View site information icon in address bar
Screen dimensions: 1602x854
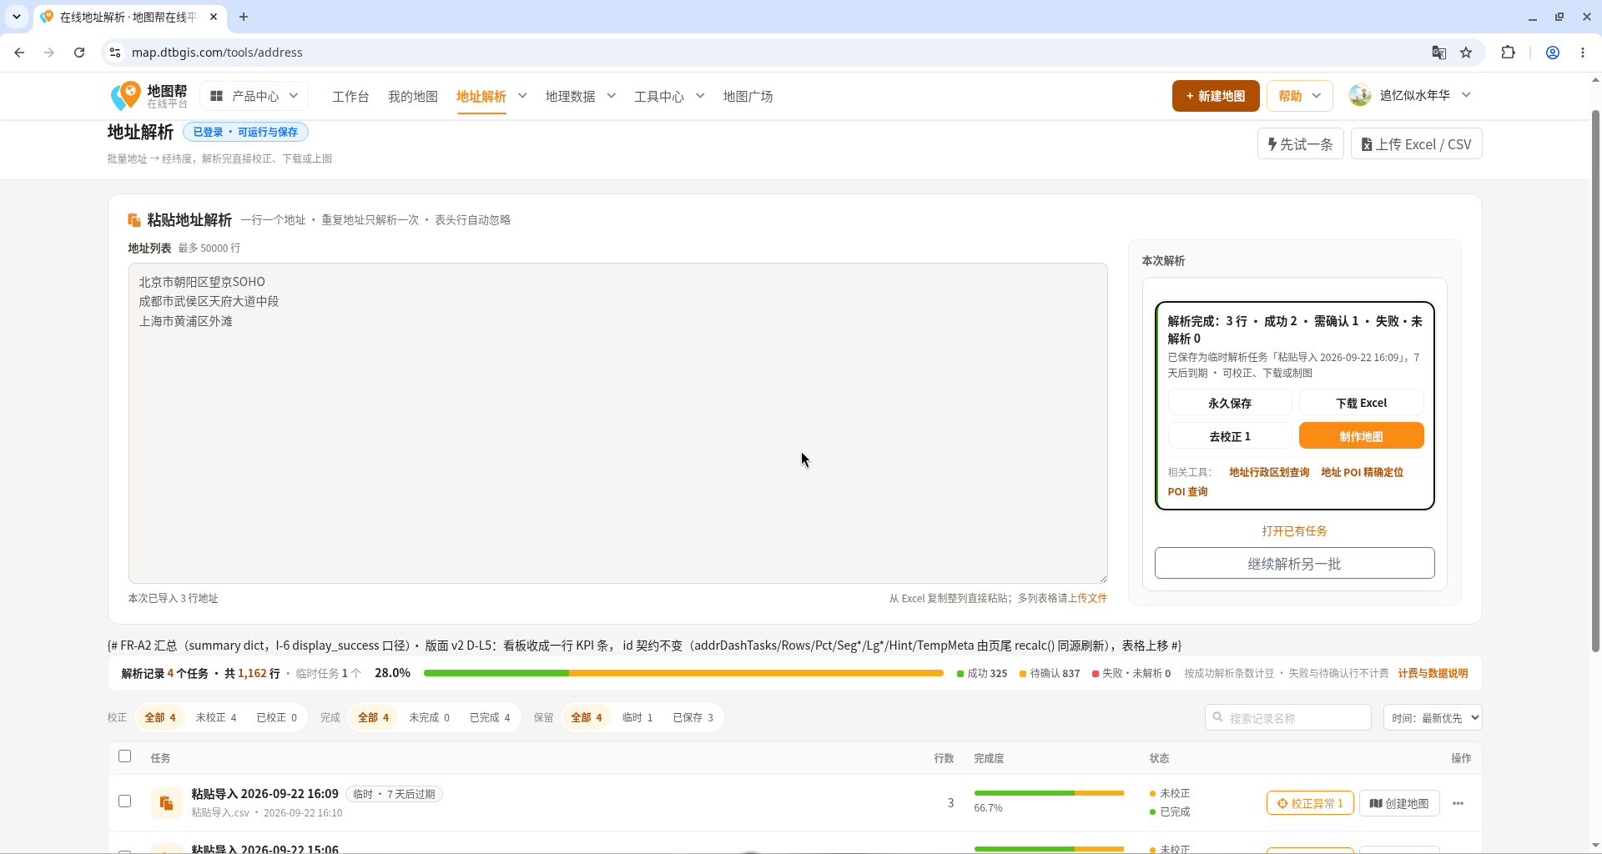pyautogui.click(x=115, y=53)
